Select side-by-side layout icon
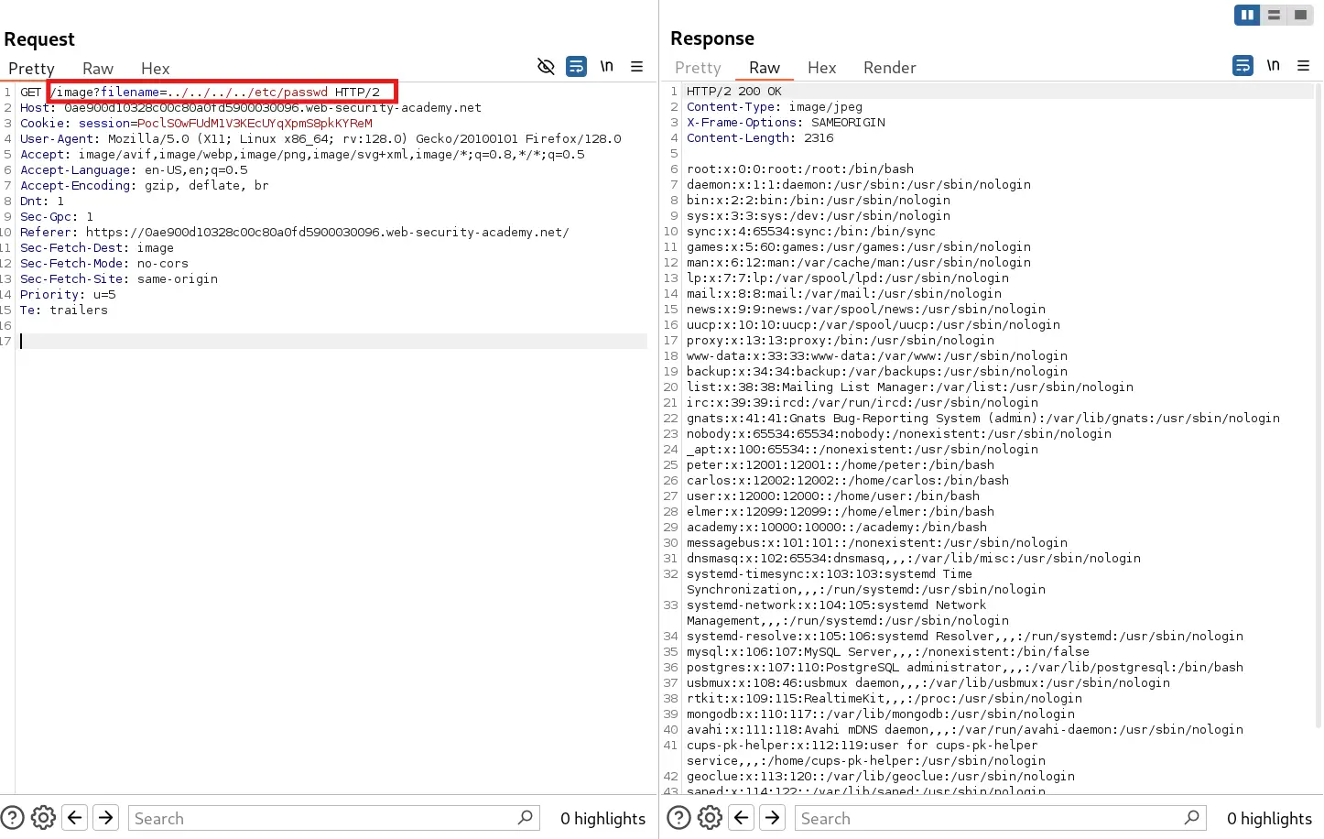Viewport: 1324px width, 839px height. pyautogui.click(x=1247, y=15)
